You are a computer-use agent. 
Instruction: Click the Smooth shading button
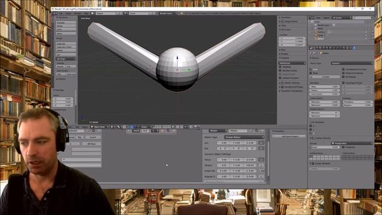[60, 66]
